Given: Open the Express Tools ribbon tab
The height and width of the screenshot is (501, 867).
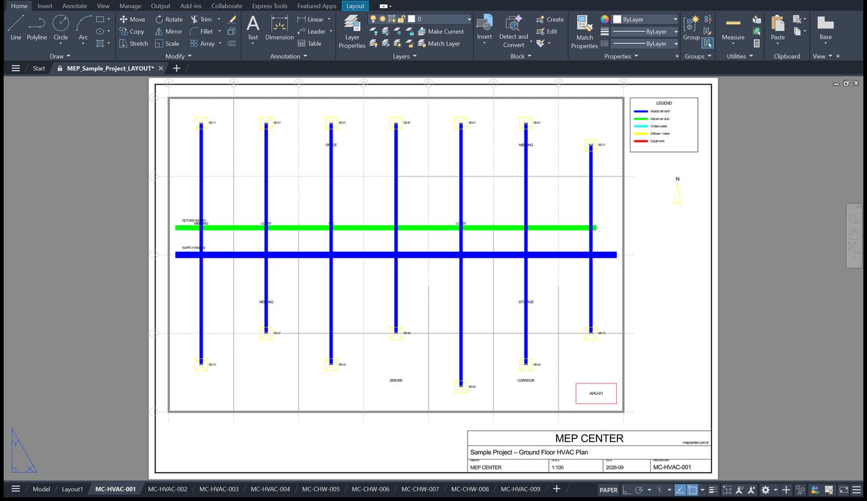Looking at the screenshot, I should [269, 6].
